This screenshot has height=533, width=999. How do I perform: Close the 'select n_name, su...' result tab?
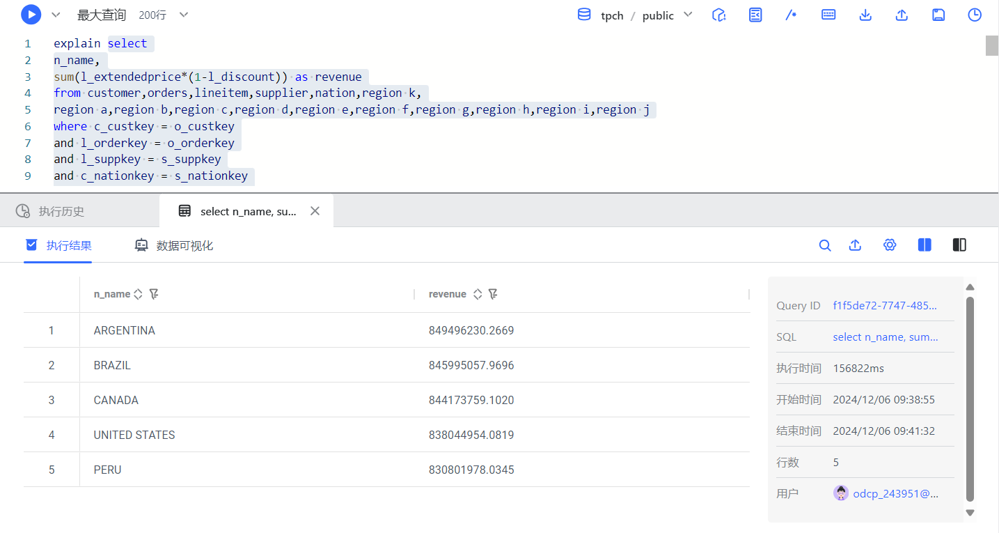coord(315,211)
